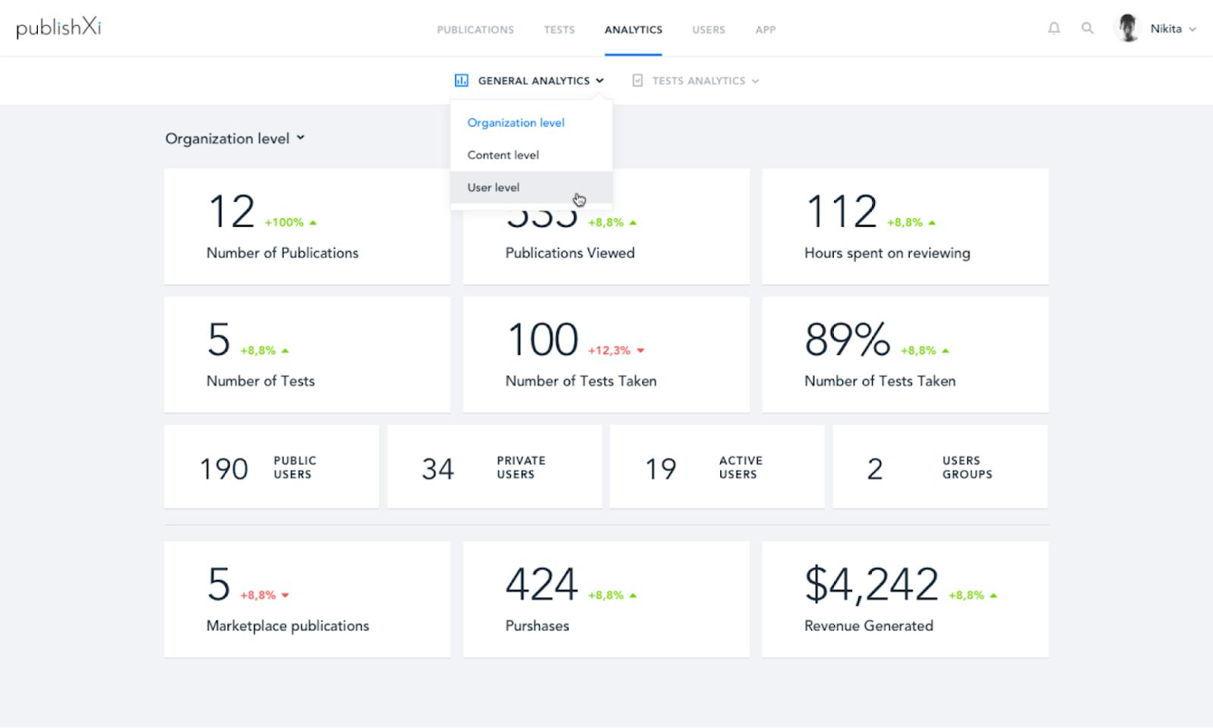Go to the Users section
The height and width of the screenshot is (728, 1213).
(x=708, y=30)
